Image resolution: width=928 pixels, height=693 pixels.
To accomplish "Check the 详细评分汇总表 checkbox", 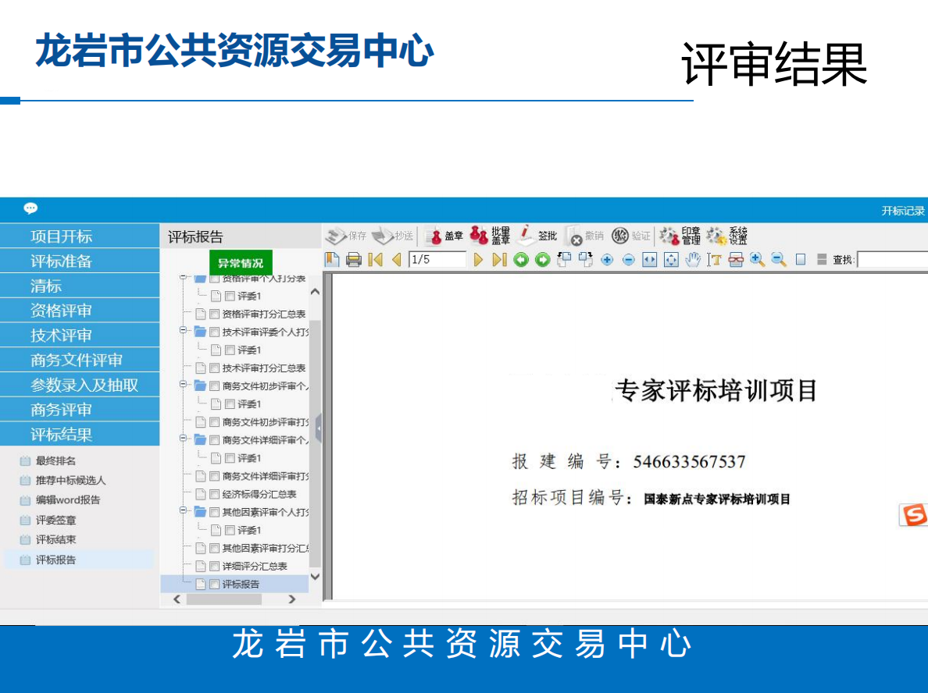I will [214, 566].
